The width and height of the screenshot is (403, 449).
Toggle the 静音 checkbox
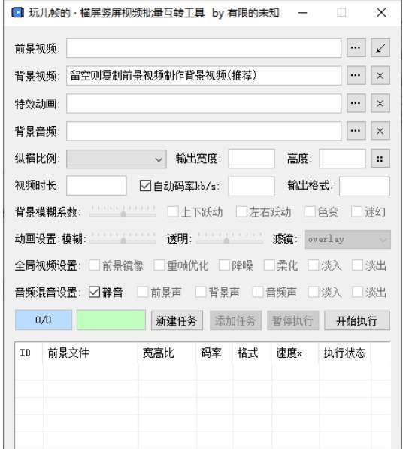94,292
